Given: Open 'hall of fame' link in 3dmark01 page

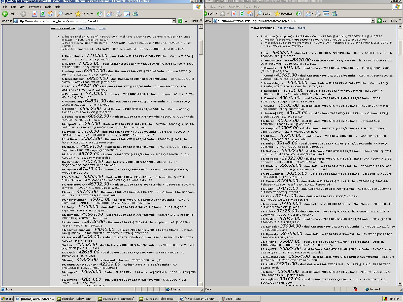Looking at the screenshot, I should click(87, 28).
